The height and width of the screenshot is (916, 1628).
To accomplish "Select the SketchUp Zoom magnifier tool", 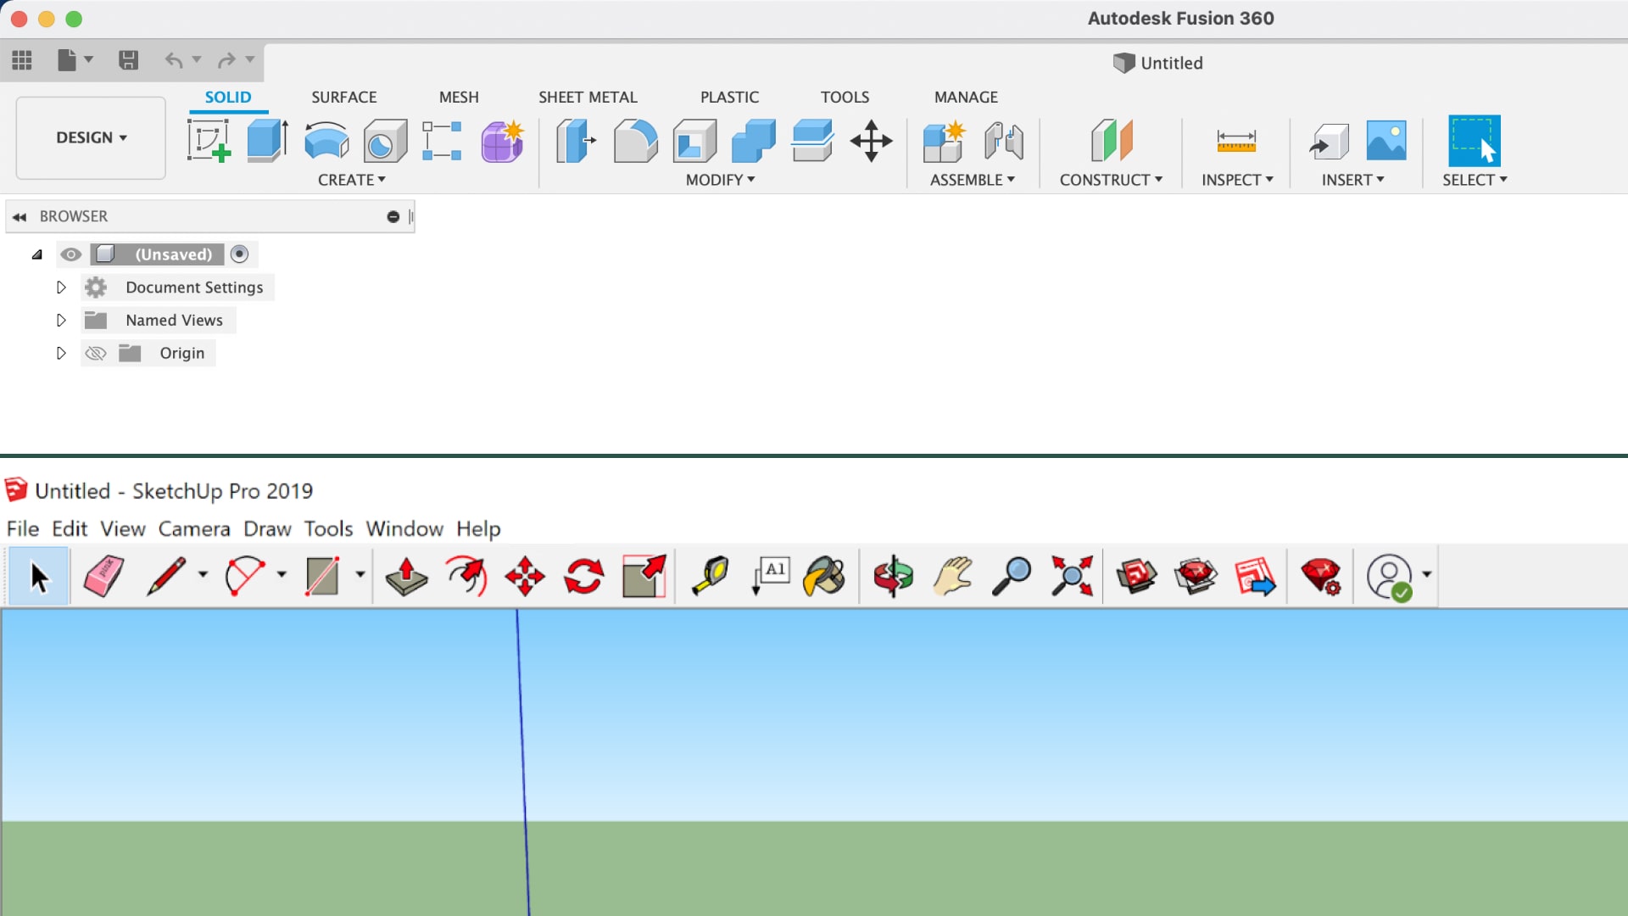I will tap(1012, 577).
